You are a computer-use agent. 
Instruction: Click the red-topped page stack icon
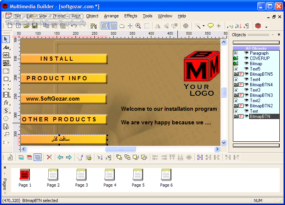pyautogui.click(x=29, y=157)
